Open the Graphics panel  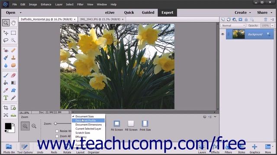[255, 149]
